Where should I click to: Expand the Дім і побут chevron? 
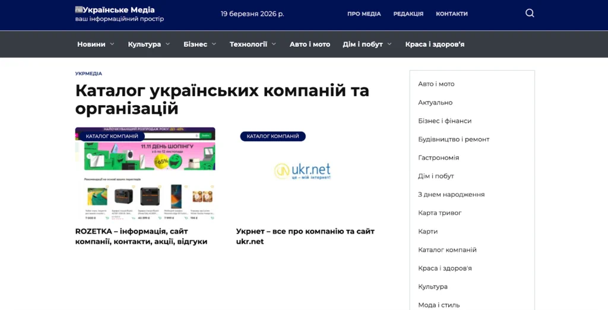(x=389, y=44)
